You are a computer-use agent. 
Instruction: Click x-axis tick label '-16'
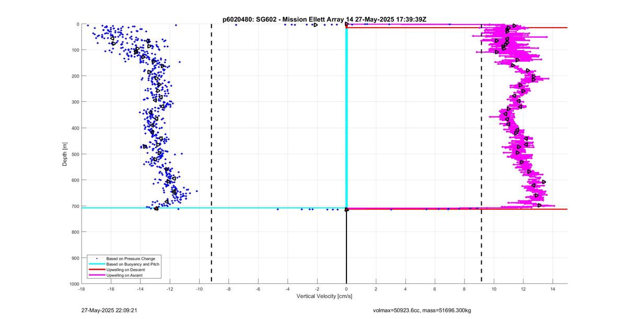(111, 289)
